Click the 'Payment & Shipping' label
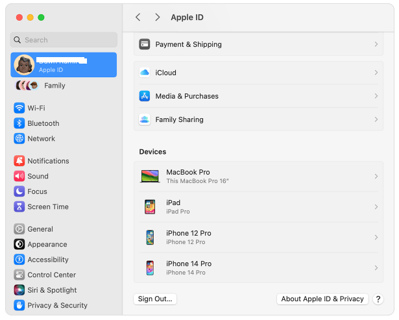Screen dimensions: 399x320 pos(189,44)
